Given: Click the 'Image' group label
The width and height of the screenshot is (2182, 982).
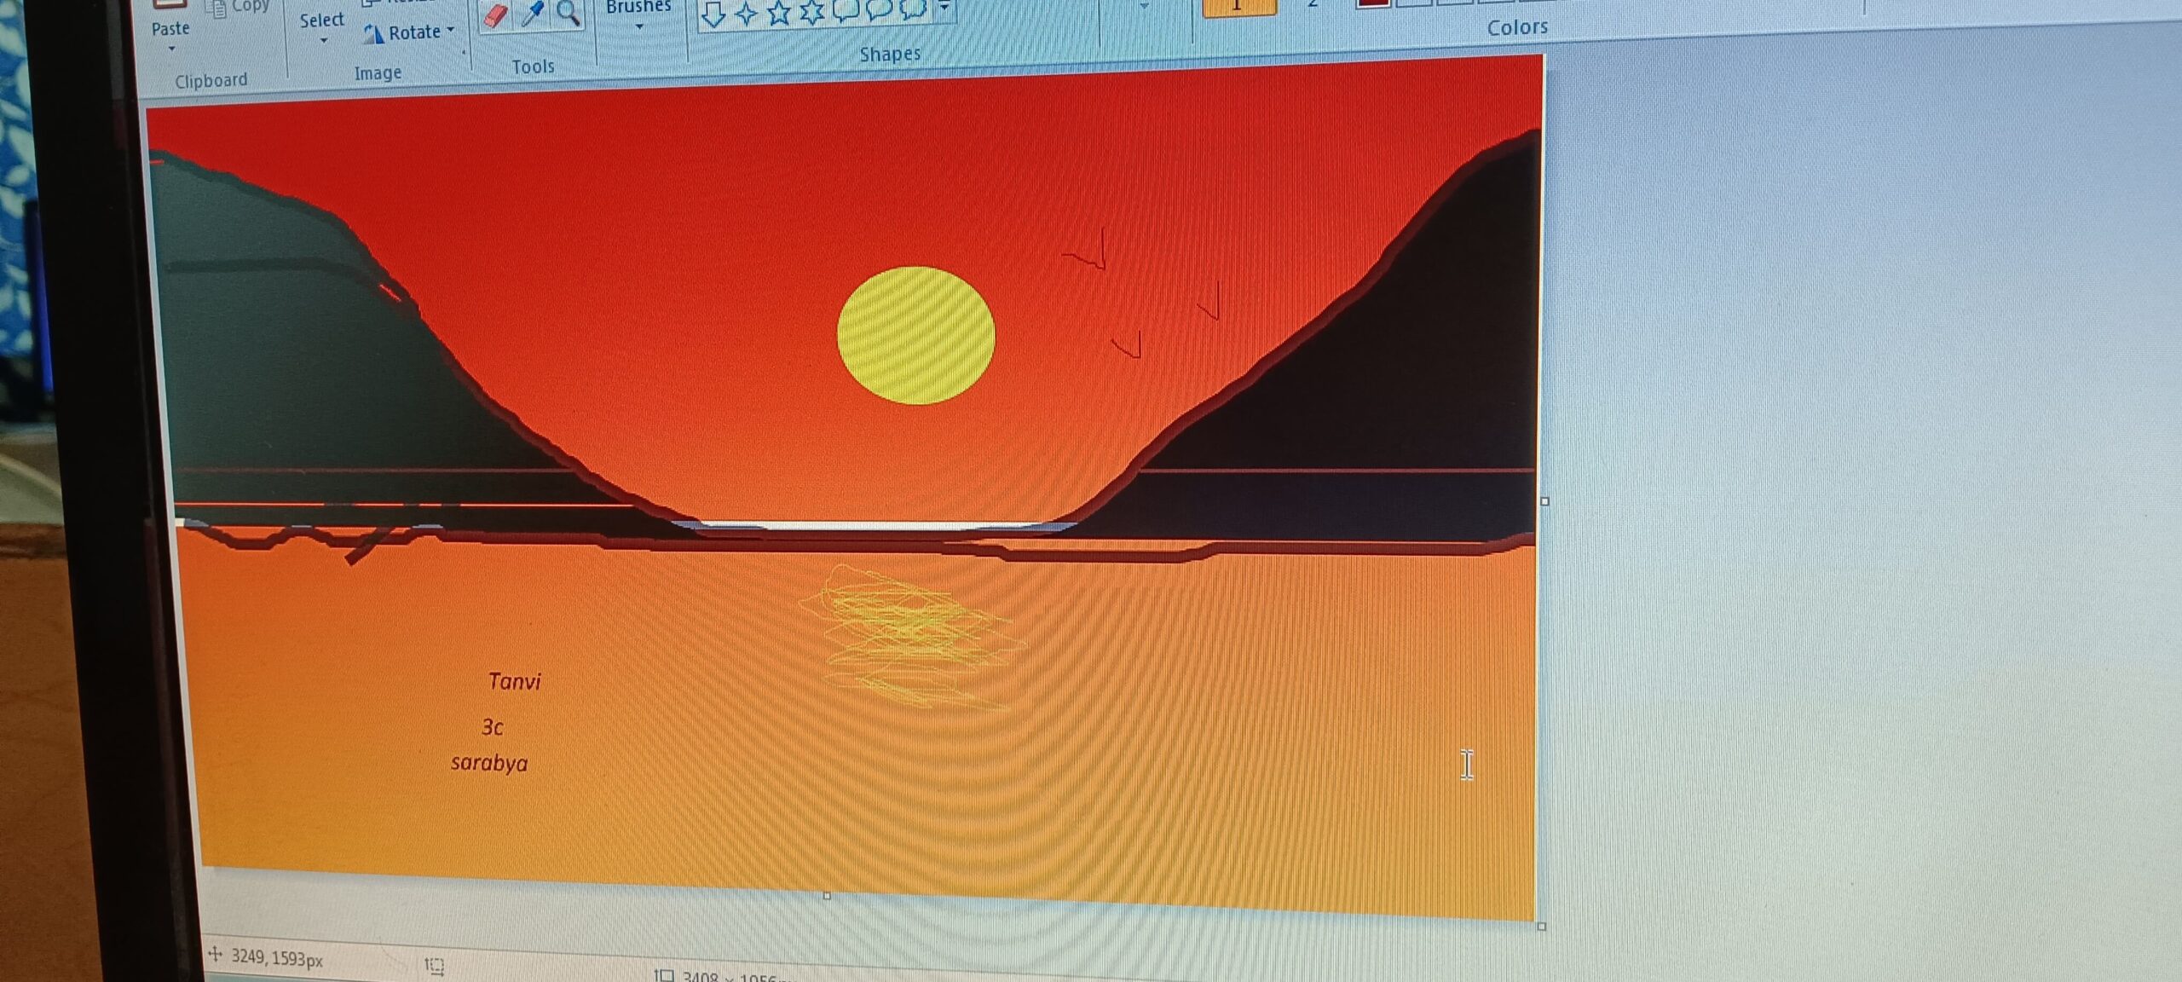Looking at the screenshot, I should pyautogui.click(x=378, y=73).
